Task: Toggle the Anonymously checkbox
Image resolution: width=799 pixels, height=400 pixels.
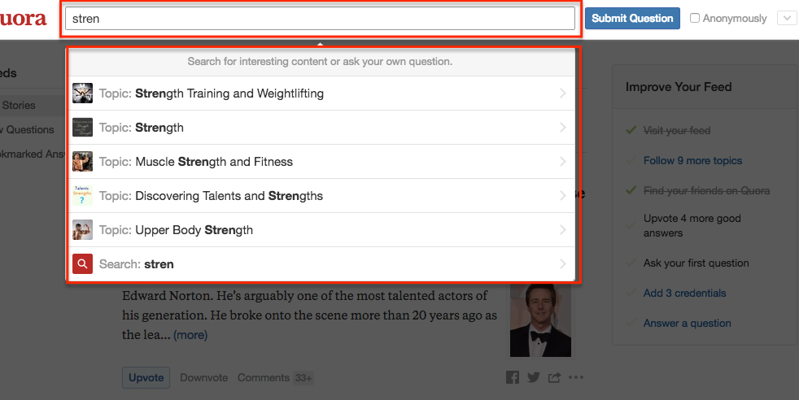Action: click(695, 18)
